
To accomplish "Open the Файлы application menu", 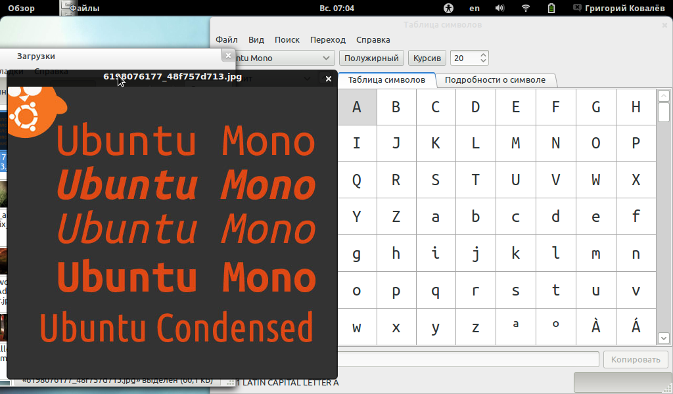I will click(81, 8).
